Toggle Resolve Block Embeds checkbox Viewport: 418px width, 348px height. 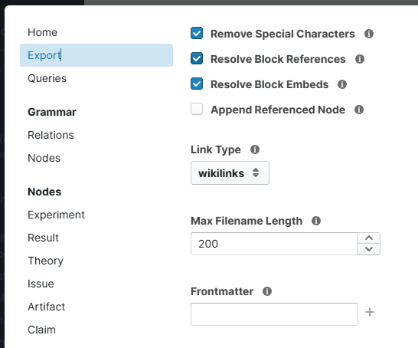click(197, 84)
